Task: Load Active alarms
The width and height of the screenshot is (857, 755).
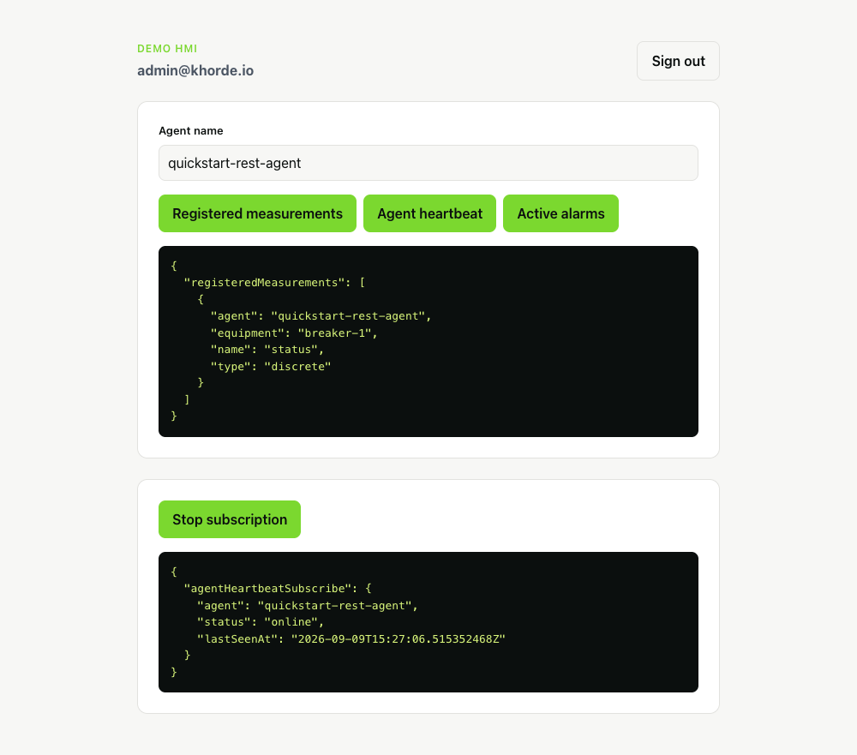Action: 560,213
